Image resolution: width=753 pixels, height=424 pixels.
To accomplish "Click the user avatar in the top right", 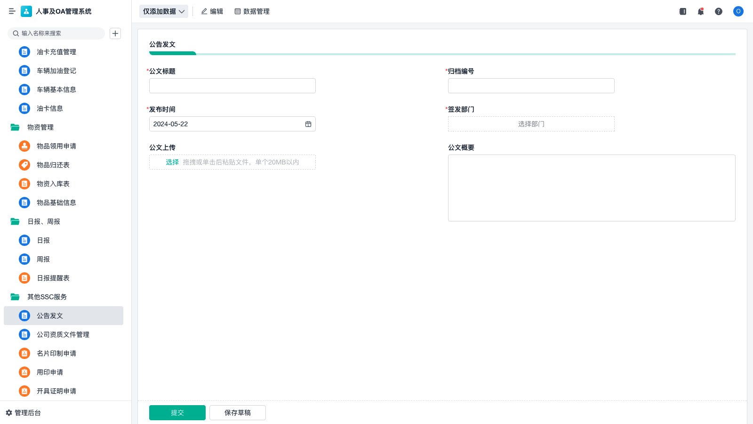I will coord(738,11).
